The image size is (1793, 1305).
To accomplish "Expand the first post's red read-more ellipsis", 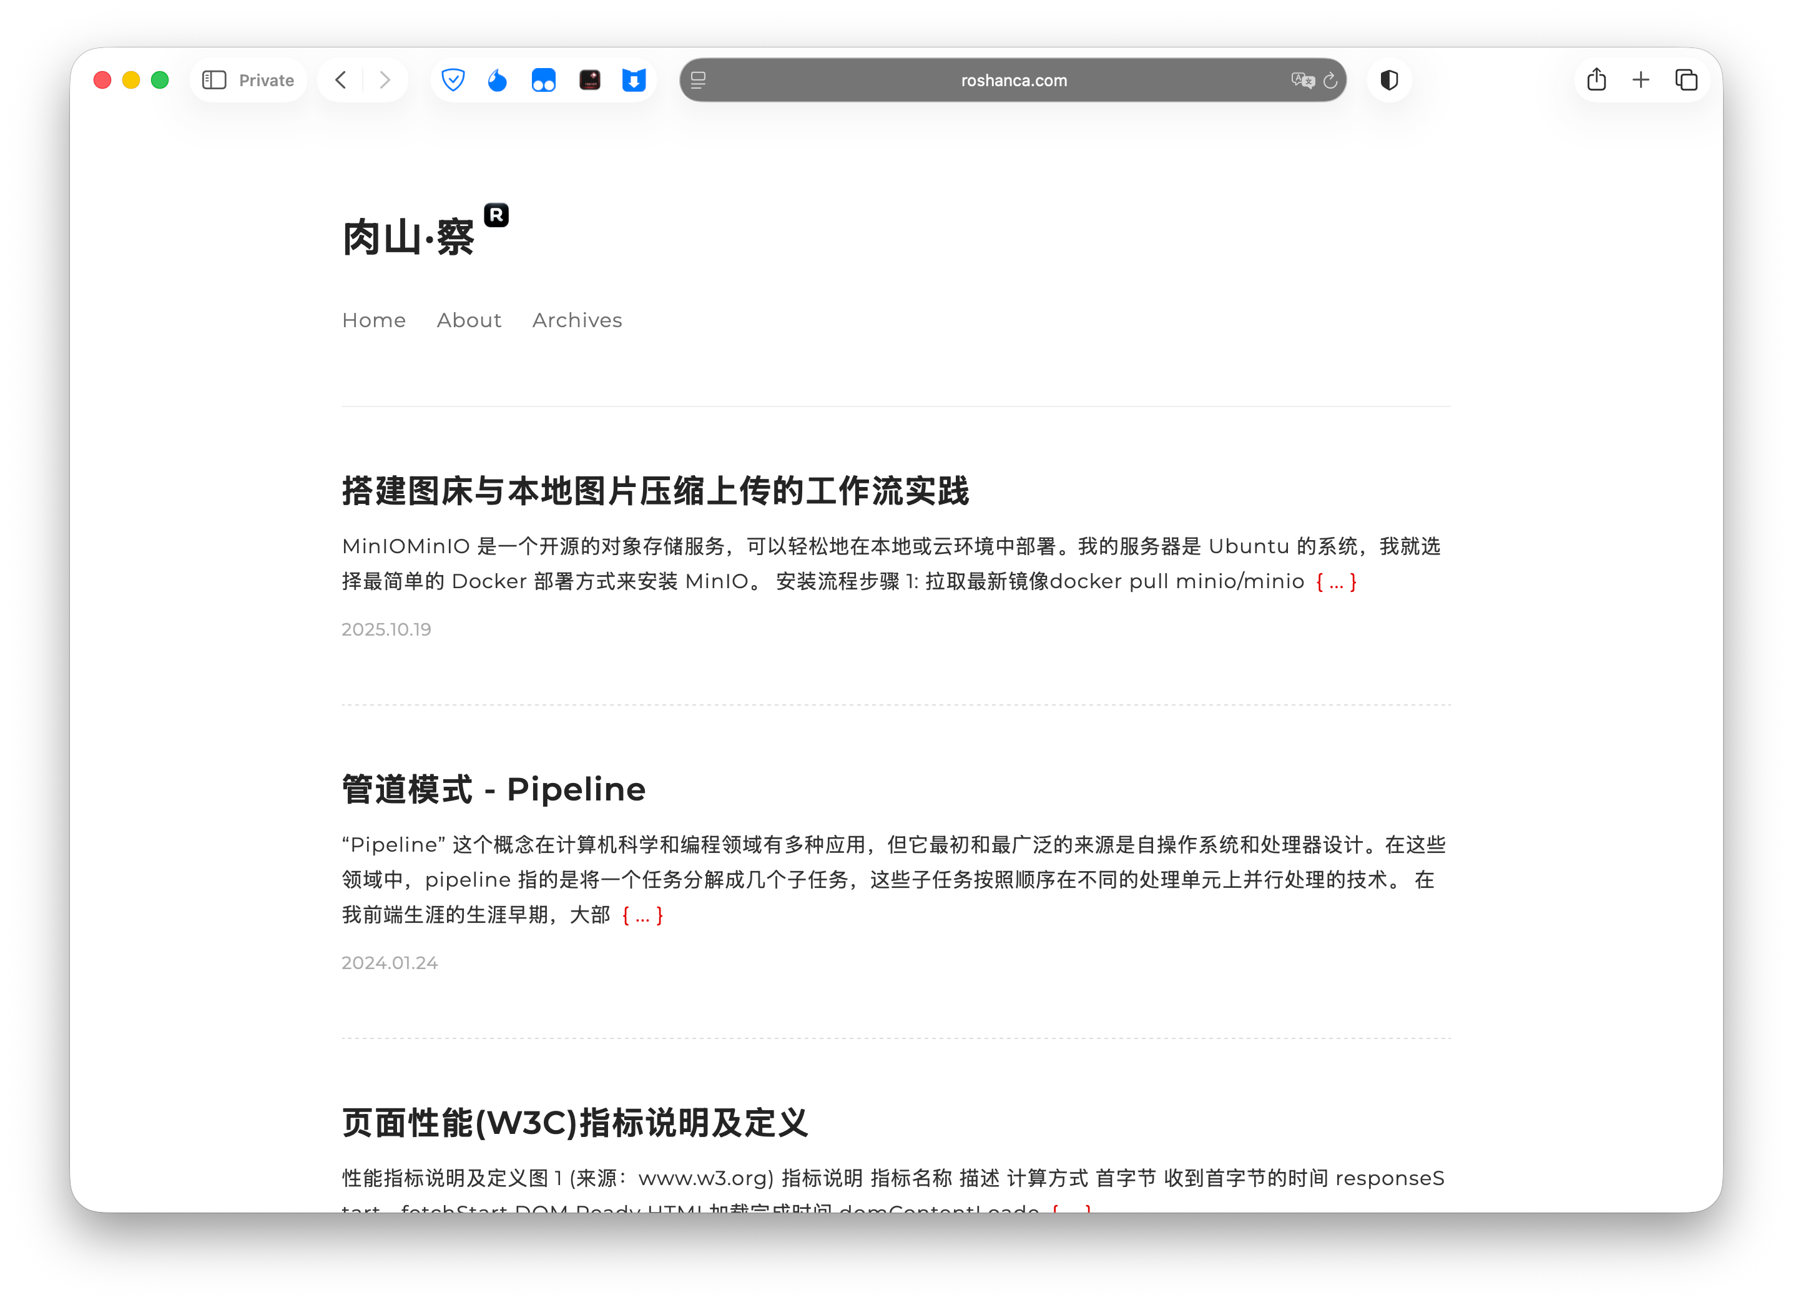I will (1336, 582).
